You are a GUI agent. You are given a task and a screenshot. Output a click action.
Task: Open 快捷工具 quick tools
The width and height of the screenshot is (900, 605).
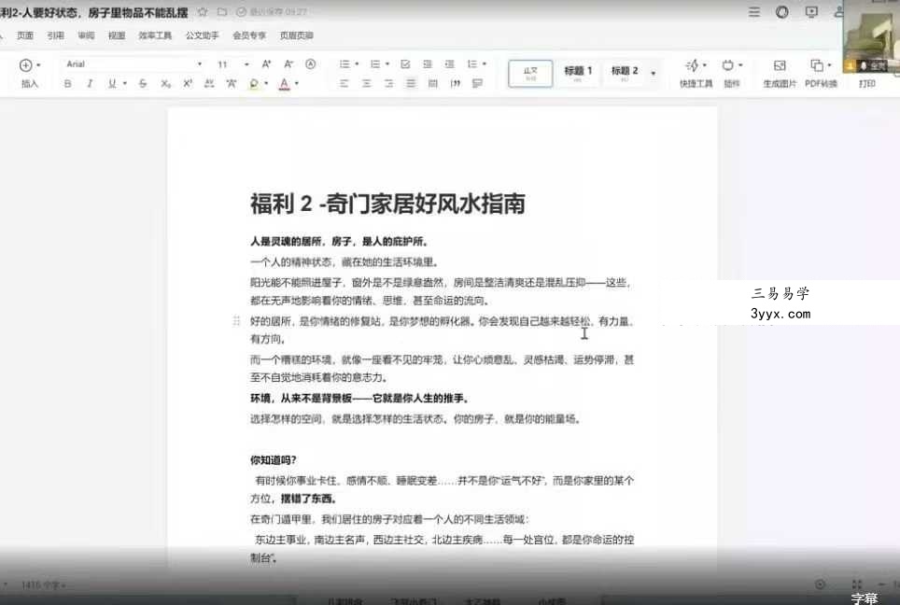pos(696,74)
